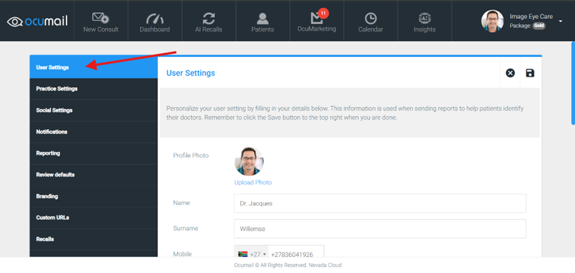Open Reporting in sidebar
Image resolution: width=575 pixels, height=273 pixels.
[x=94, y=153]
